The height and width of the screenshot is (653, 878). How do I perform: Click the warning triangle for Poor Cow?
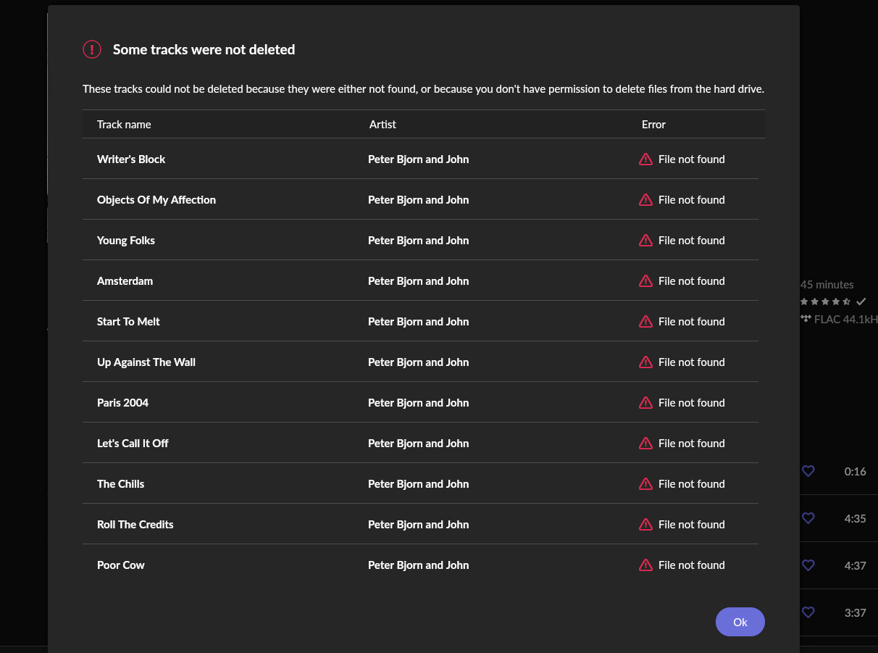[645, 565]
